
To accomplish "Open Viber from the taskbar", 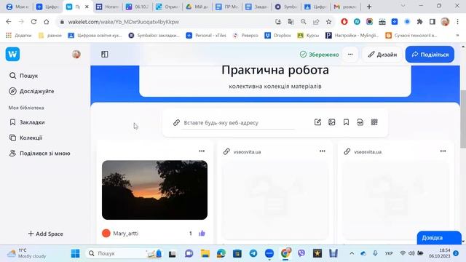I will point(301,253).
